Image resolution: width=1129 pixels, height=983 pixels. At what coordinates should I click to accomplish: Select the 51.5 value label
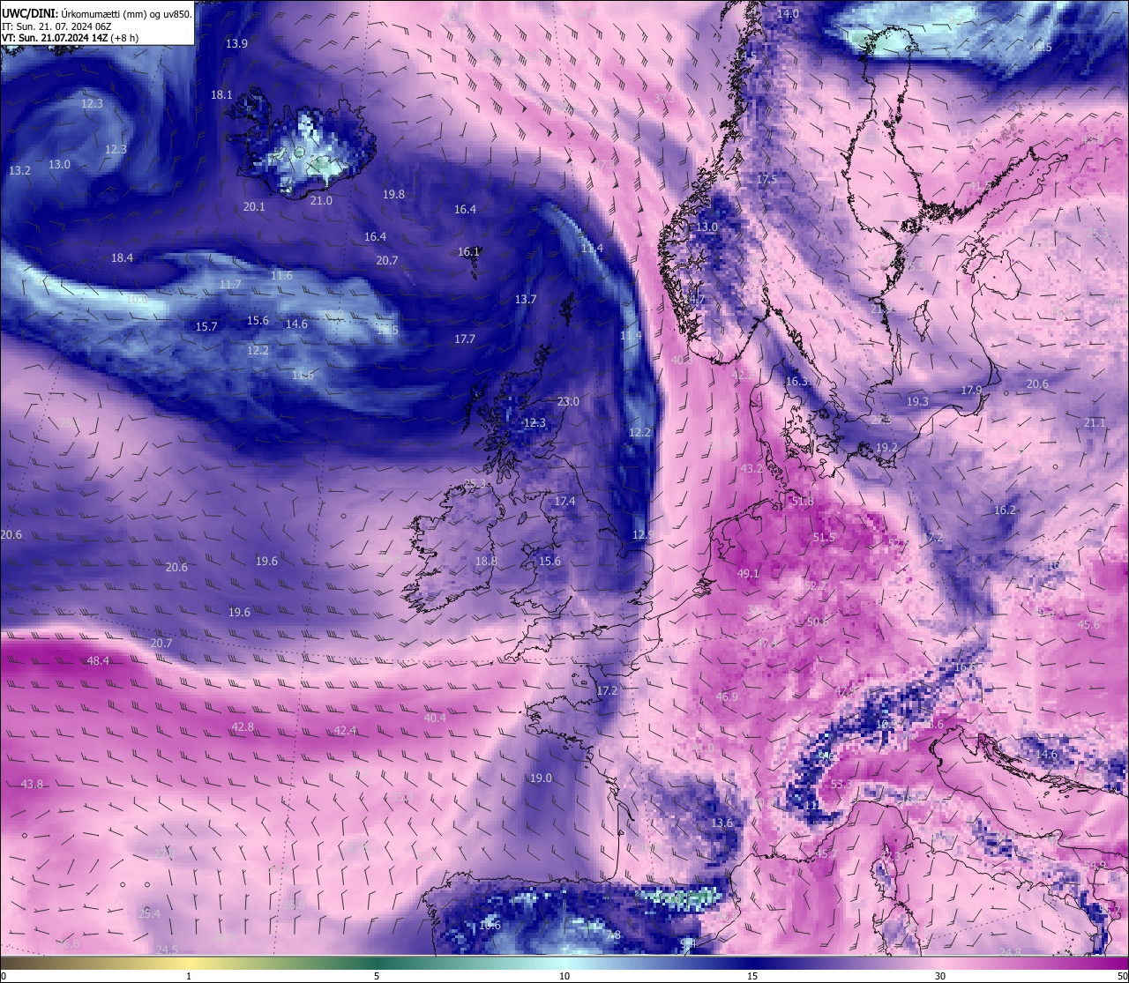click(824, 538)
